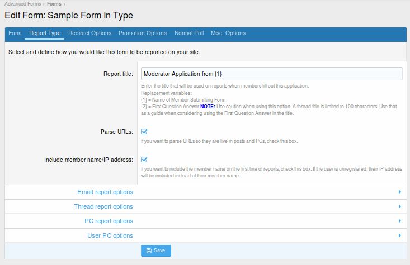Viewport: 410px width, 265px height.
Task: Switch to the Form tab
Action: (15, 33)
